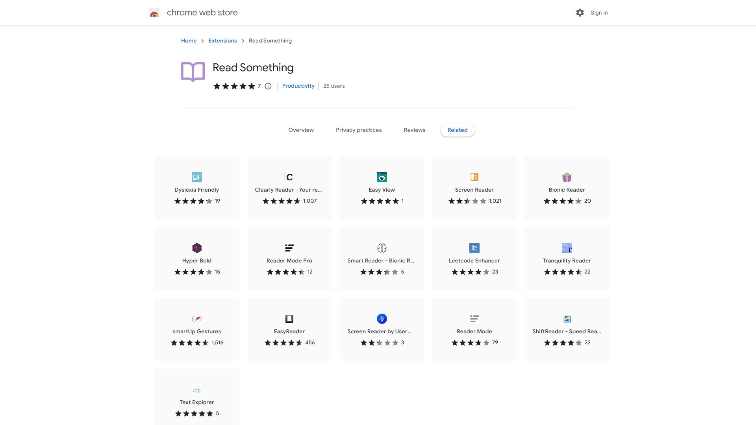Open the smartUp Gestures icon
Viewport: 756px width, 425px height.
coord(197,319)
